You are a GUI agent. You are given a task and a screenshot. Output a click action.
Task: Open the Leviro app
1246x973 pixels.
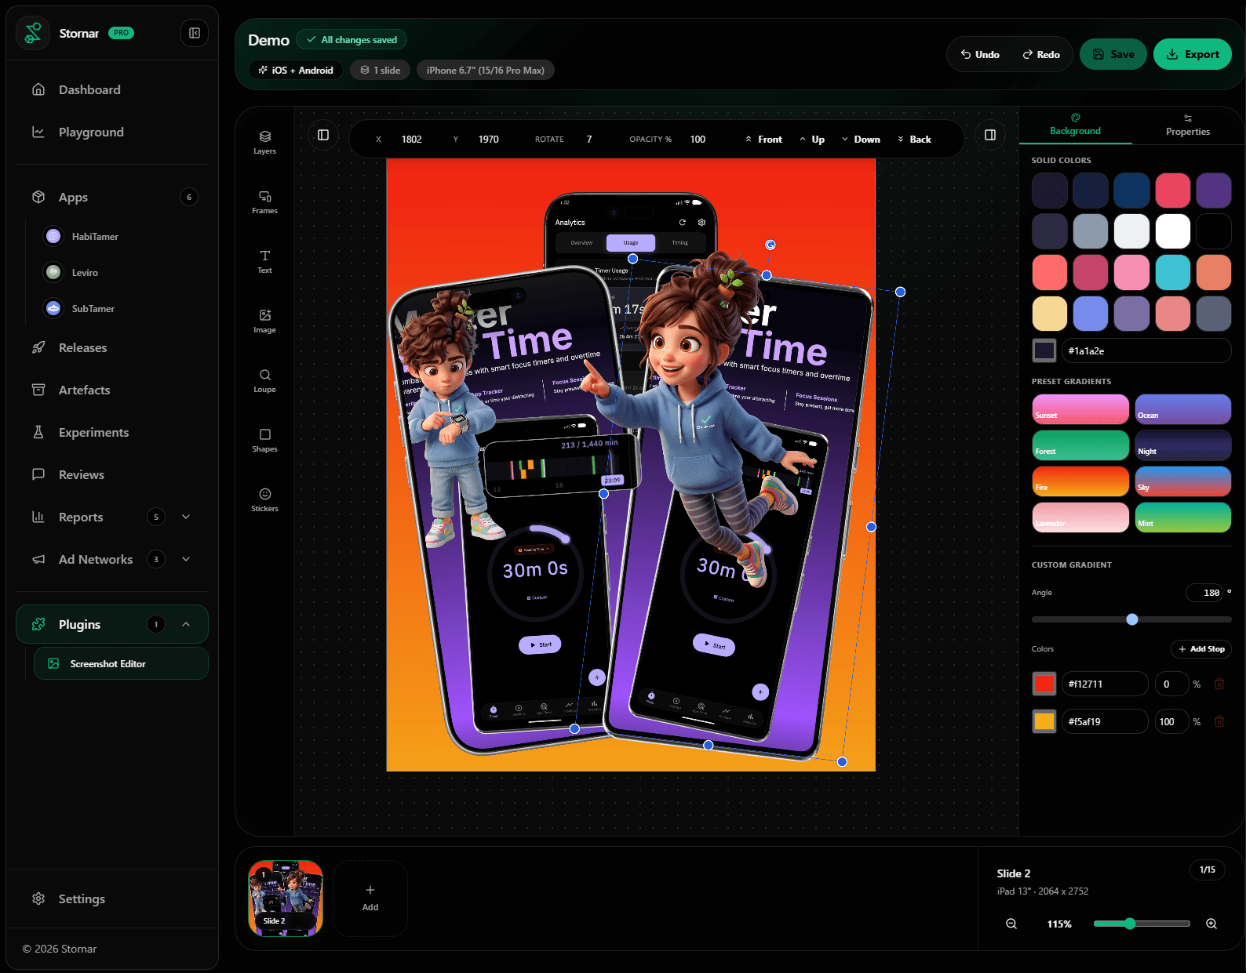point(85,272)
